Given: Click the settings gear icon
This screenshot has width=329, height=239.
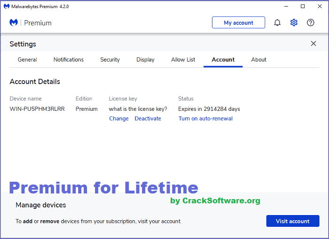Looking at the screenshot, I should tap(294, 23).
